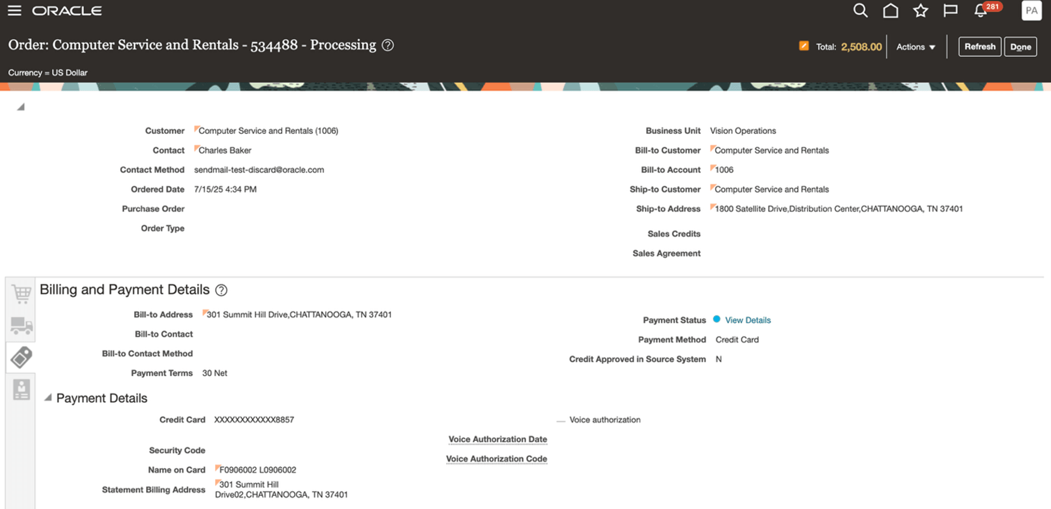Click the sendmail-test-discard@oracle.com contact method

(x=259, y=170)
